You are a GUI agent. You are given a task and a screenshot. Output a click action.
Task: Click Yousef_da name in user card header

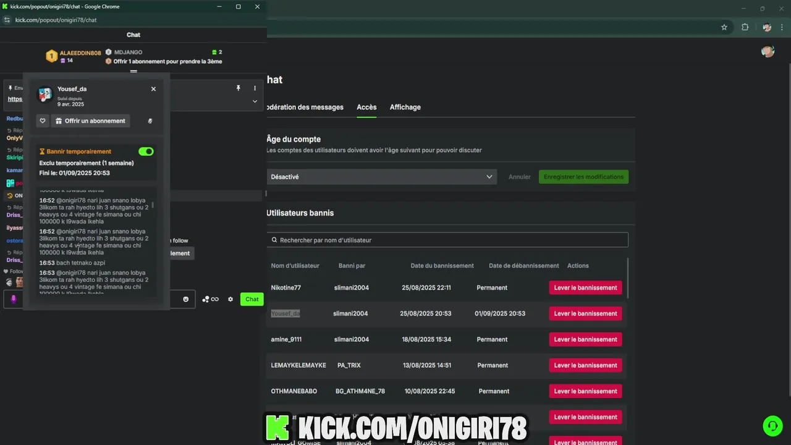[72, 89]
